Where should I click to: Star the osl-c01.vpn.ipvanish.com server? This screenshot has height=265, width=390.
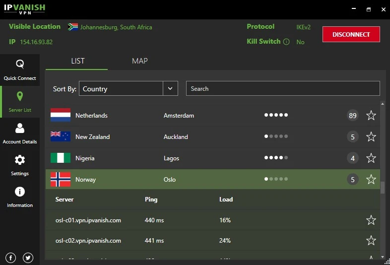click(371, 220)
